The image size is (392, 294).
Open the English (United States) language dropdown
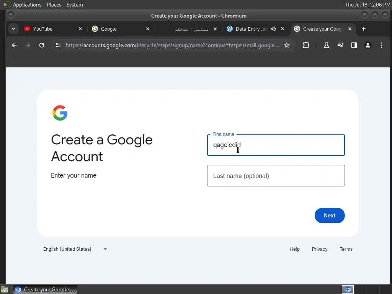click(75, 249)
